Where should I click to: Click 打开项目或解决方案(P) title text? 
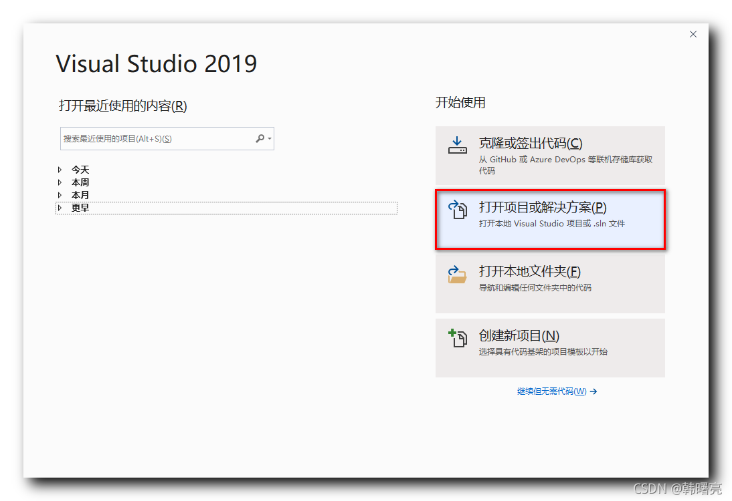[x=543, y=207]
